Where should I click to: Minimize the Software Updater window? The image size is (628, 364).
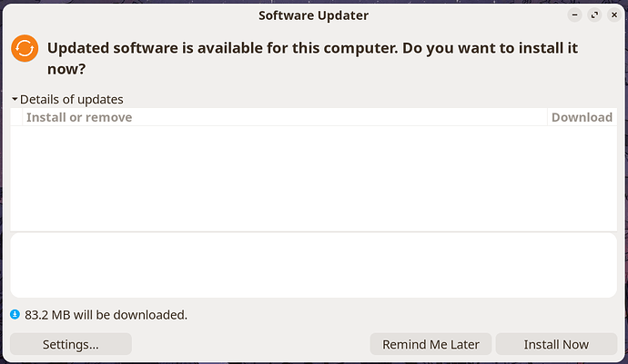click(x=575, y=15)
